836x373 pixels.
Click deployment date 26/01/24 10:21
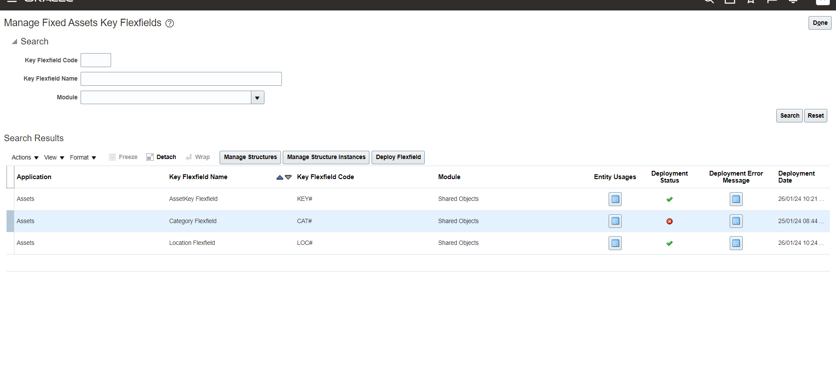(x=801, y=199)
